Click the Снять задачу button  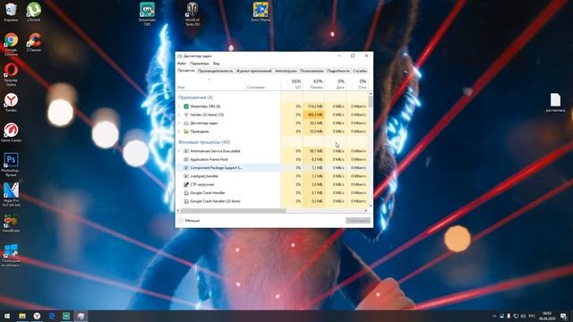358,221
